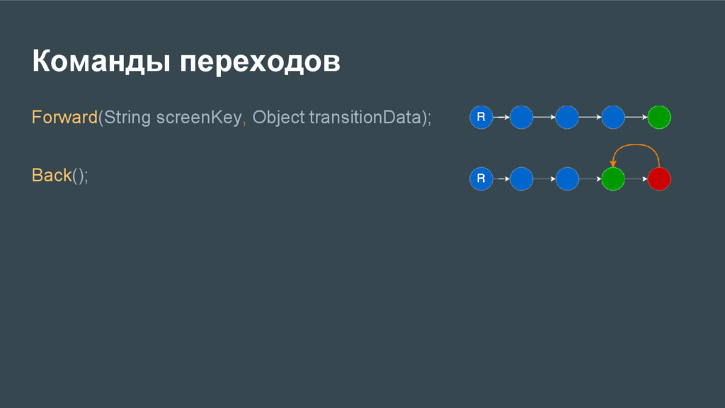The image size is (725, 408).
Task: Click arrow after R node in Back row
Action: [501, 178]
